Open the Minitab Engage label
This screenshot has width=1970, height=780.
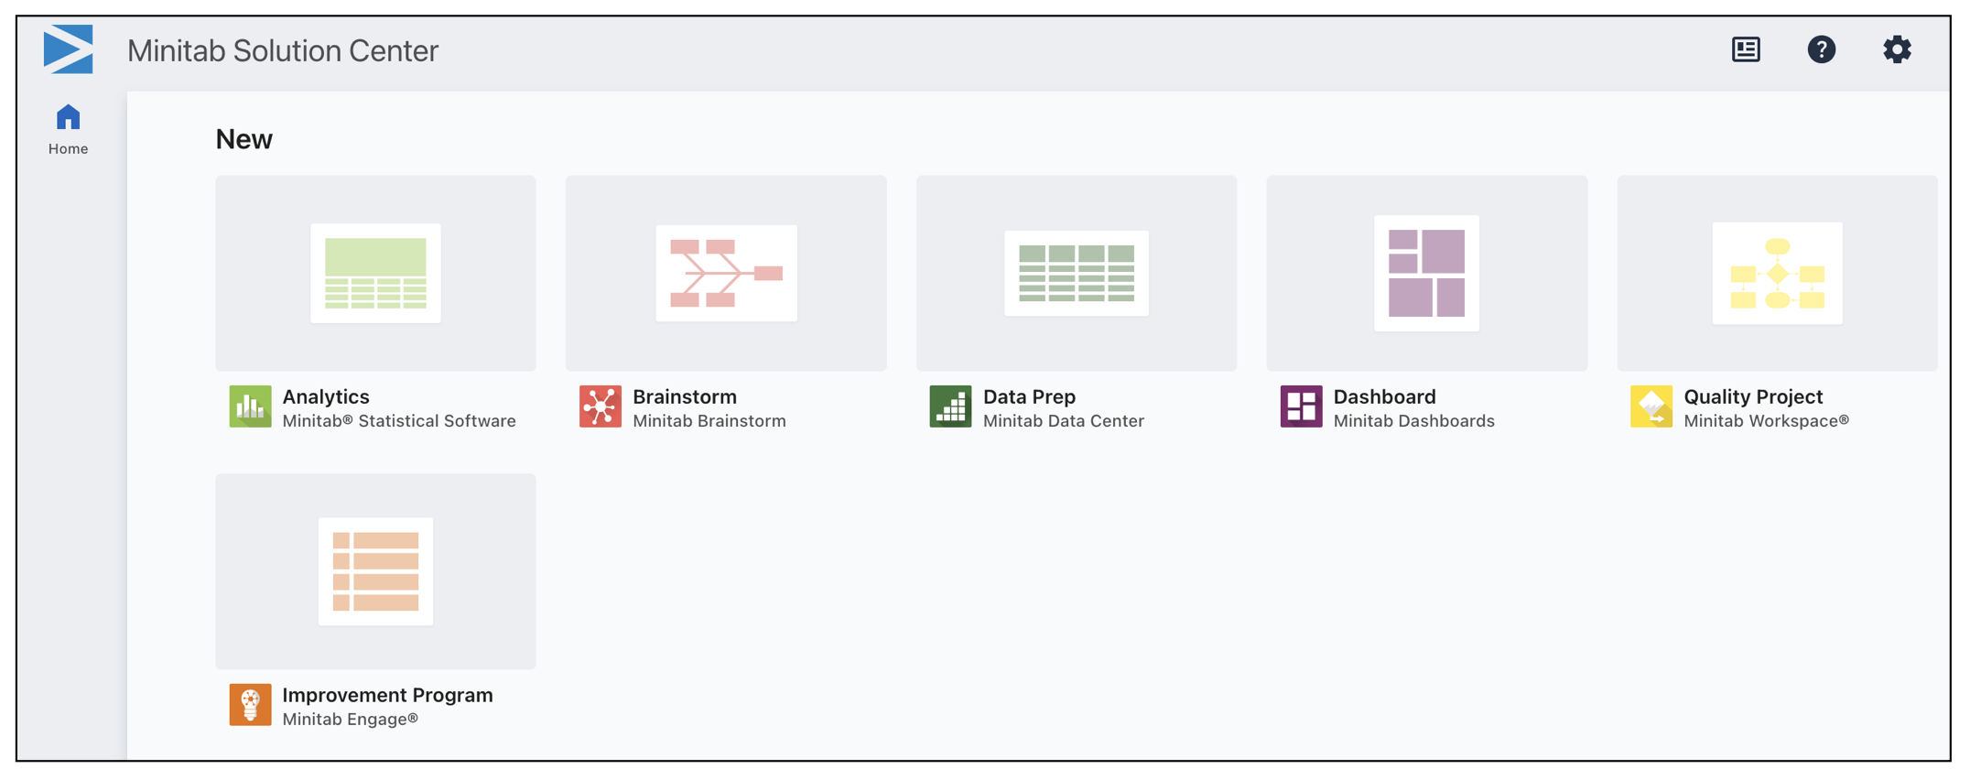coord(351,720)
